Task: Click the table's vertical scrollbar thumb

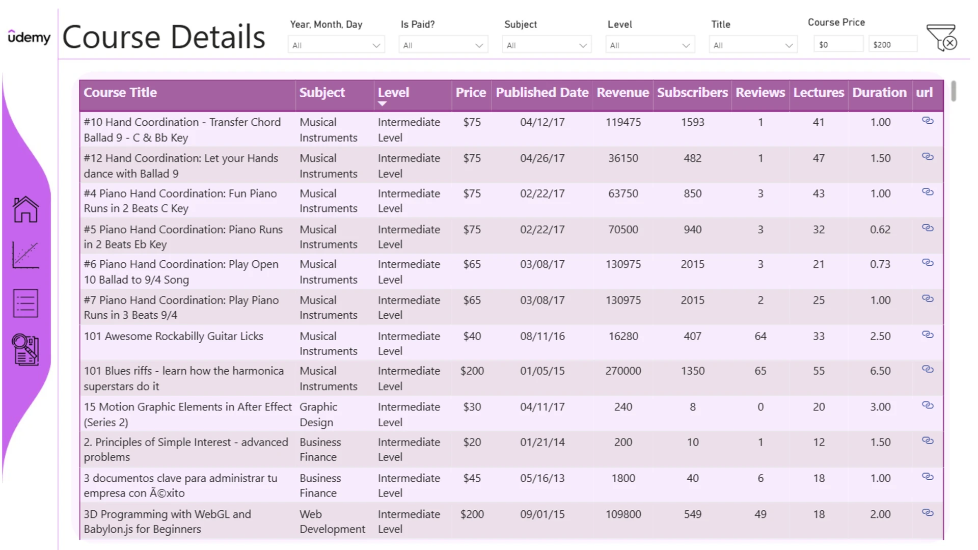Action: pos(953,91)
